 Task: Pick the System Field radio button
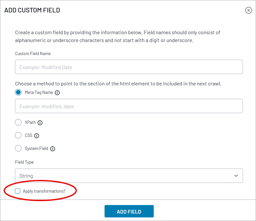(x=18, y=149)
